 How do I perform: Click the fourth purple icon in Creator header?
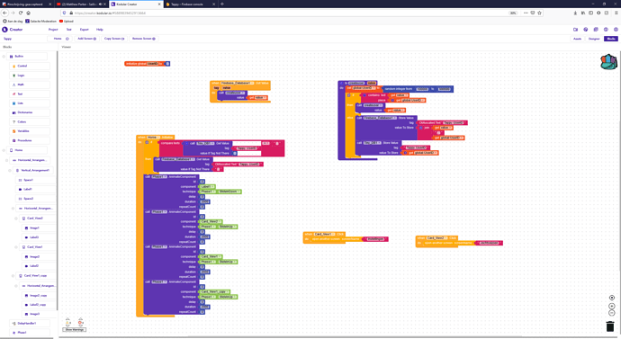pyautogui.click(x=606, y=30)
